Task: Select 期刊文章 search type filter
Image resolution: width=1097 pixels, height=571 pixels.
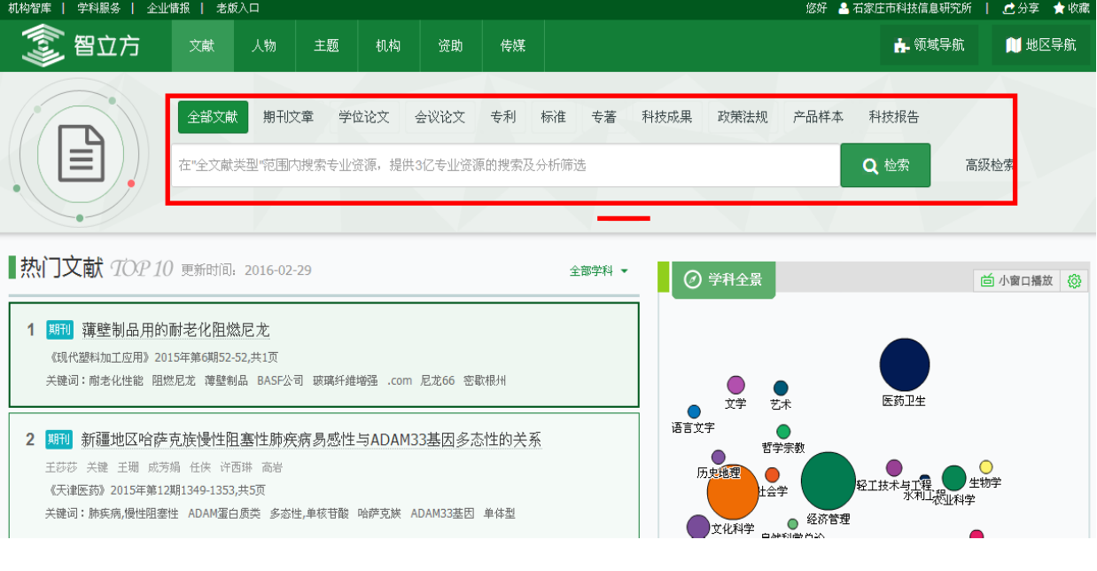Action: pyautogui.click(x=288, y=117)
